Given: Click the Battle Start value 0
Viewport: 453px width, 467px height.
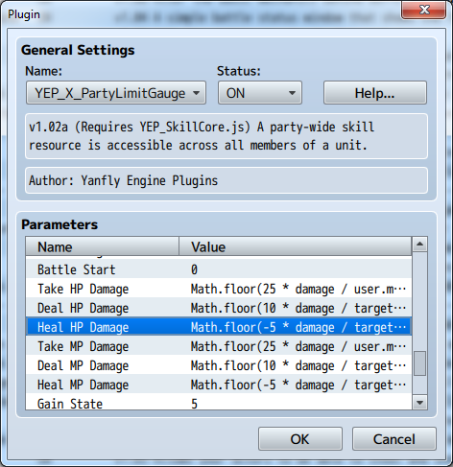Looking at the screenshot, I should 194,269.
